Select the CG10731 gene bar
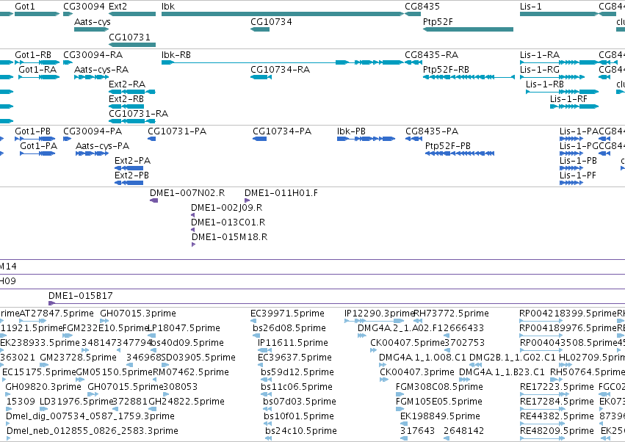625x442 pixels. tap(132, 45)
